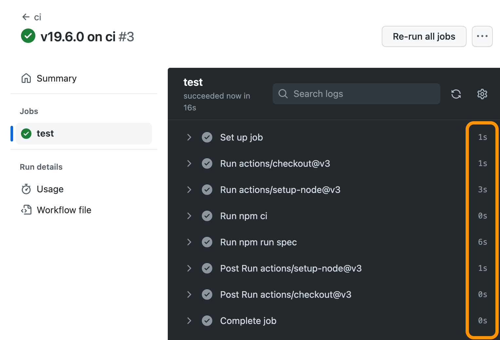
Task: Click the green check beside the test job
Action: click(26, 133)
